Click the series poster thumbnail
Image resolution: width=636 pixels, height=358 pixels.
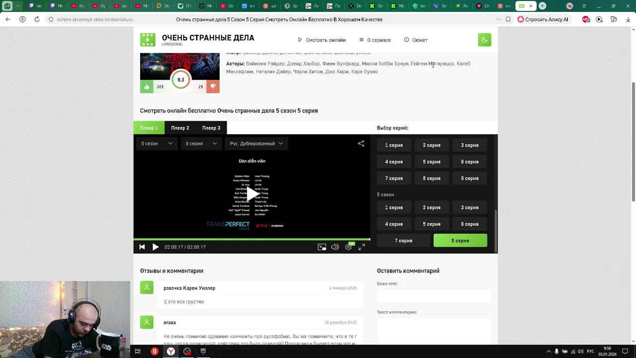coord(180,66)
